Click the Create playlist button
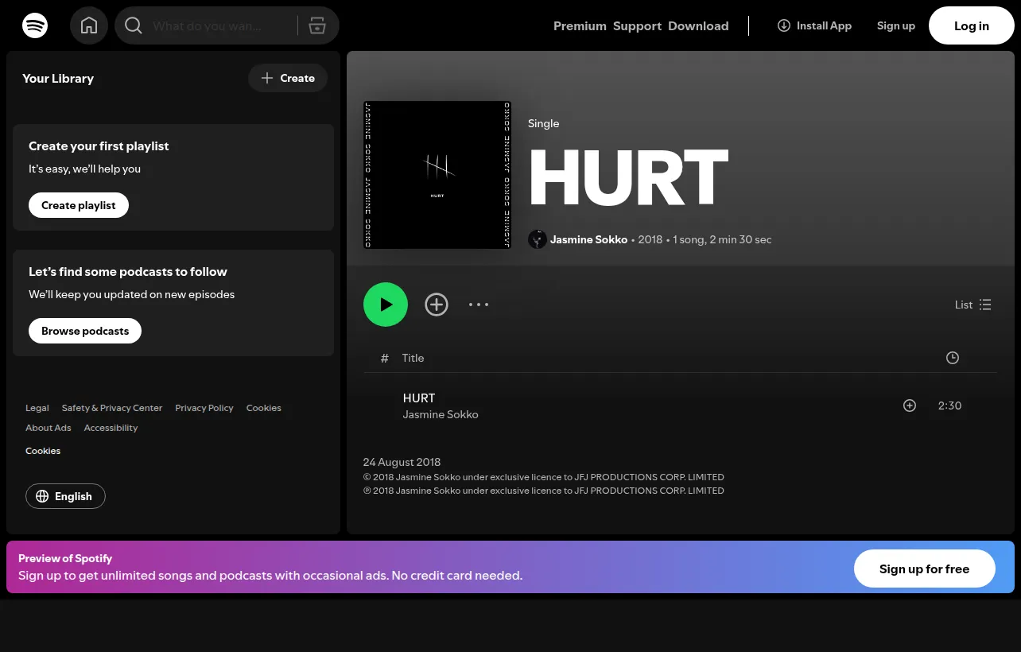The height and width of the screenshot is (652, 1021). (79, 205)
